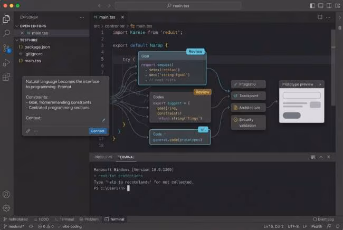
Task: Click the preview input field
Action: pos(302,95)
